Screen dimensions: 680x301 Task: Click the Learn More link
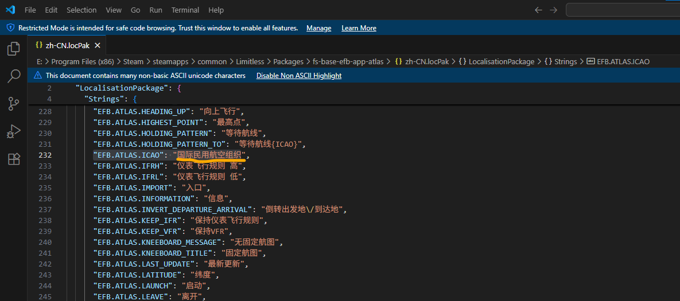[359, 28]
